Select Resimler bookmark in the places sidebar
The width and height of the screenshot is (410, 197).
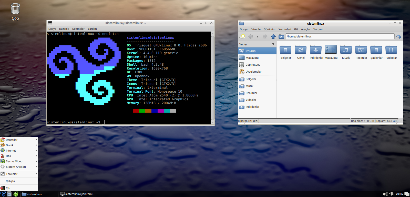click(257, 93)
